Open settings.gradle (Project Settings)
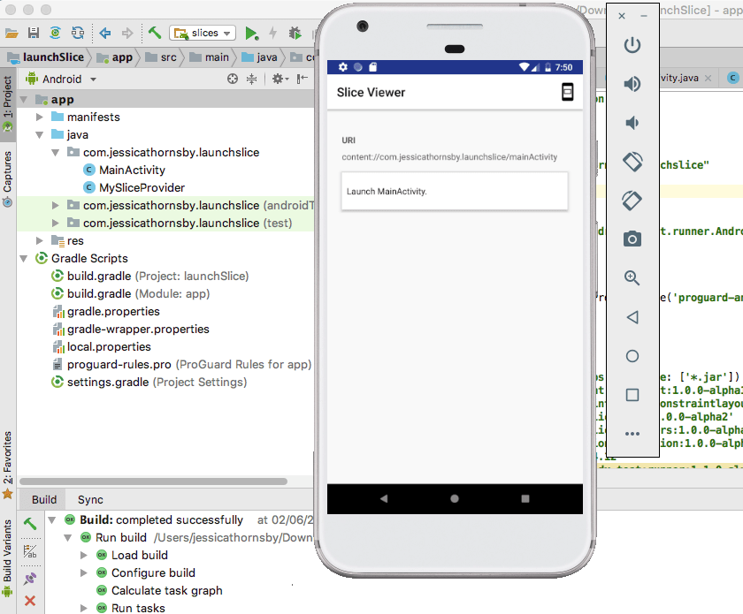 coord(149,382)
